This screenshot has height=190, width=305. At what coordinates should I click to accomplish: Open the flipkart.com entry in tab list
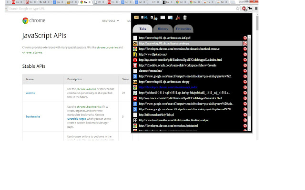pyautogui.click(x=152, y=54)
